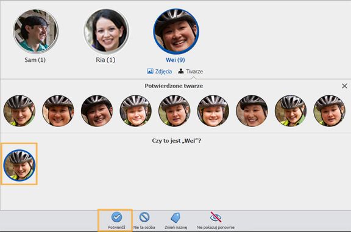351x232 pixels.
Task: Click the Potwierdź checkmark icon
Action: click(116, 217)
